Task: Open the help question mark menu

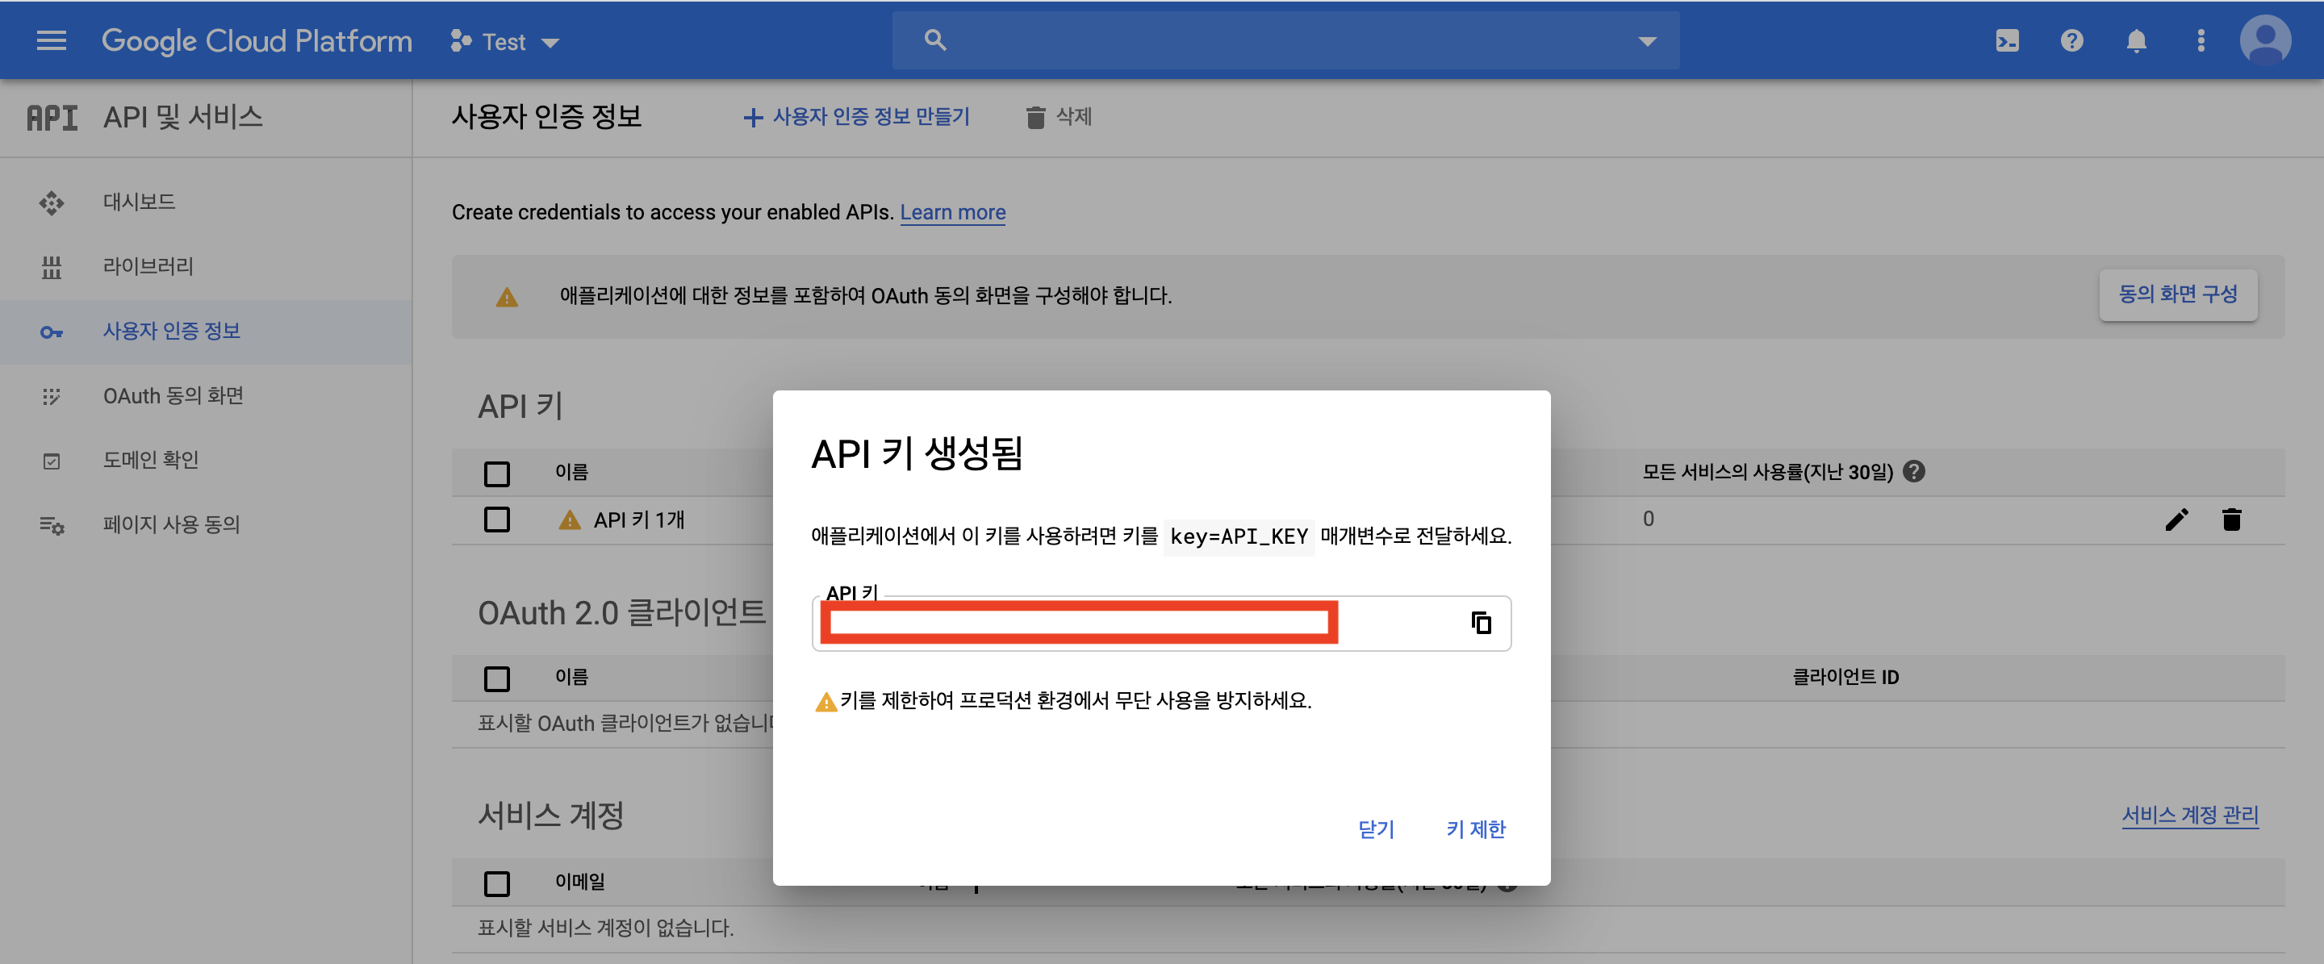Action: point(2071,40)
